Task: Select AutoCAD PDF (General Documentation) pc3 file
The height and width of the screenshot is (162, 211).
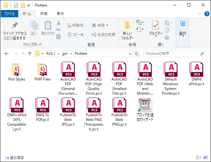Action: pyautogui.click(x=68, y=79)
